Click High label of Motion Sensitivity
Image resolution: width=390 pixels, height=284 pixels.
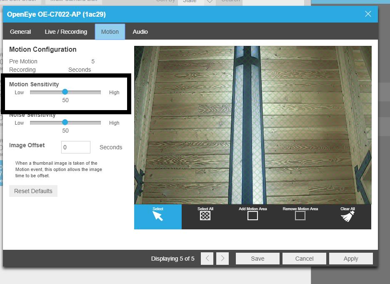[x=114, y=92]
